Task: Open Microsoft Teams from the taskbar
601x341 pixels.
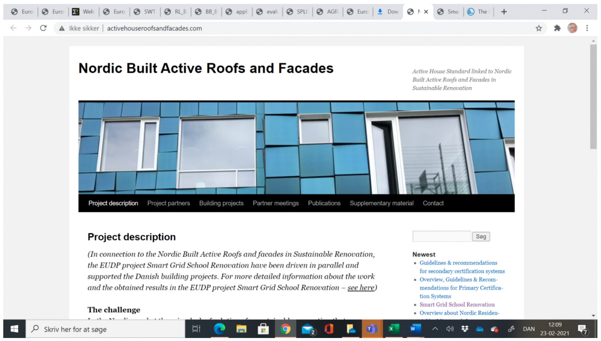Action: click(372, 329)
